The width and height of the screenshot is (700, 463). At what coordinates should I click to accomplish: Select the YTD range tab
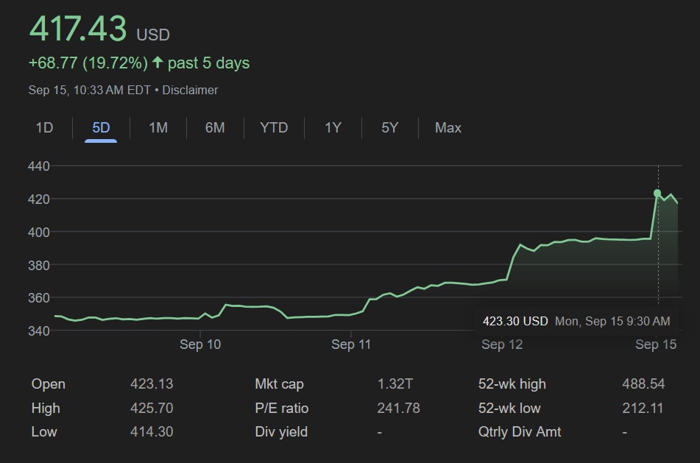(x=274, y=128)
